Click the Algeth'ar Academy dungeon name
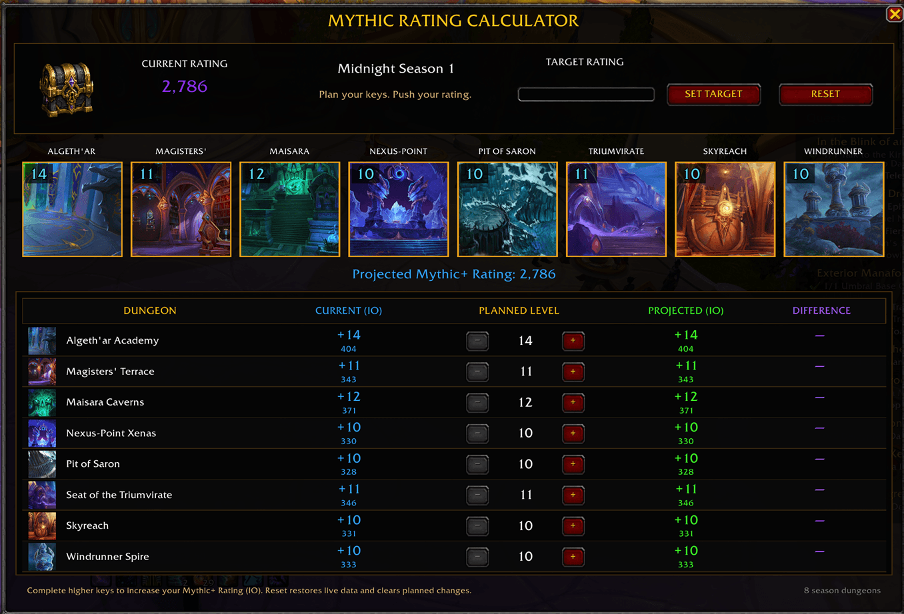This screenshot has width=904, height=614. click(113, 340)
